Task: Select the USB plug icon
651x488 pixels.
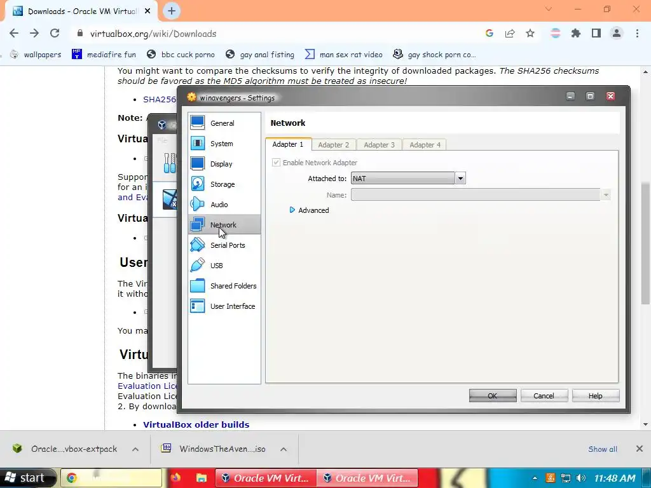Action: coord(197,265)
